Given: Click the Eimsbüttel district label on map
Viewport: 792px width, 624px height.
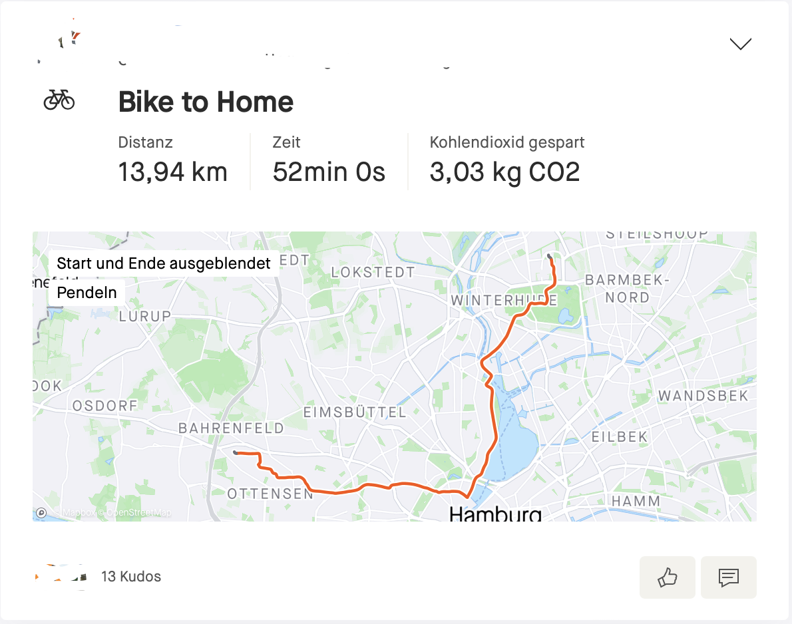Looking at the screenshot, I should coord(355,412).
